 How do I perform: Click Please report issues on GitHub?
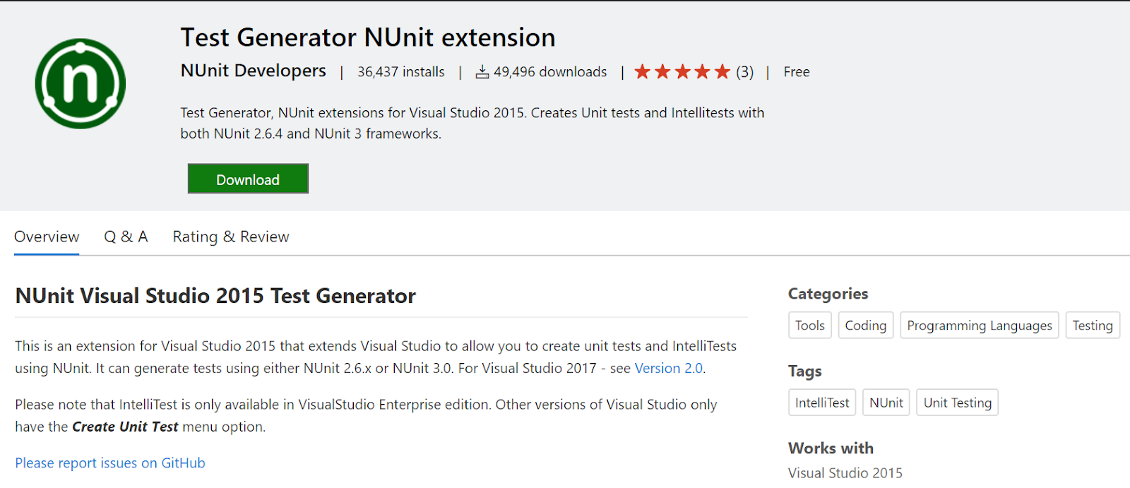(x=109, y=463)
